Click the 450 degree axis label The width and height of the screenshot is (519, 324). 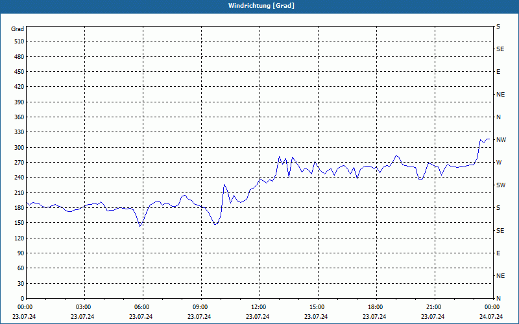pos(19,72)
